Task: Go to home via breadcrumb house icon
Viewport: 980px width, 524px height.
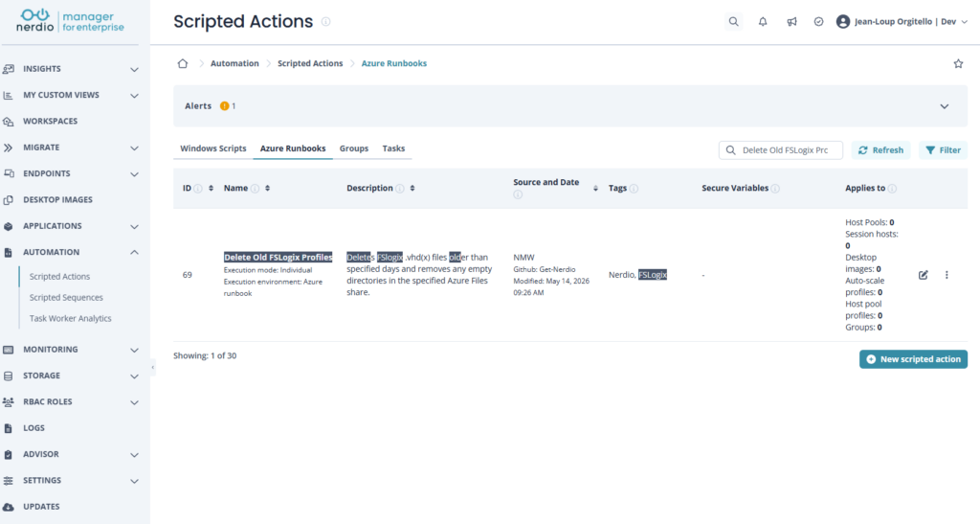Action: click(x=183, y=63)
